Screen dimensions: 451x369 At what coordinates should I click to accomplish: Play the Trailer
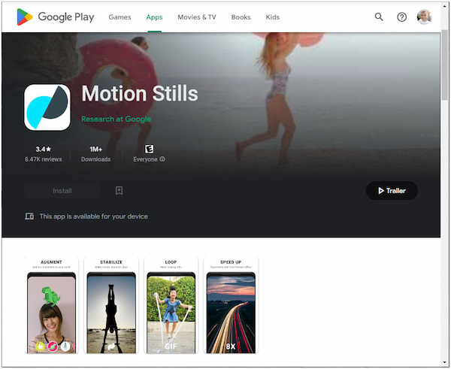coord(392,191)
